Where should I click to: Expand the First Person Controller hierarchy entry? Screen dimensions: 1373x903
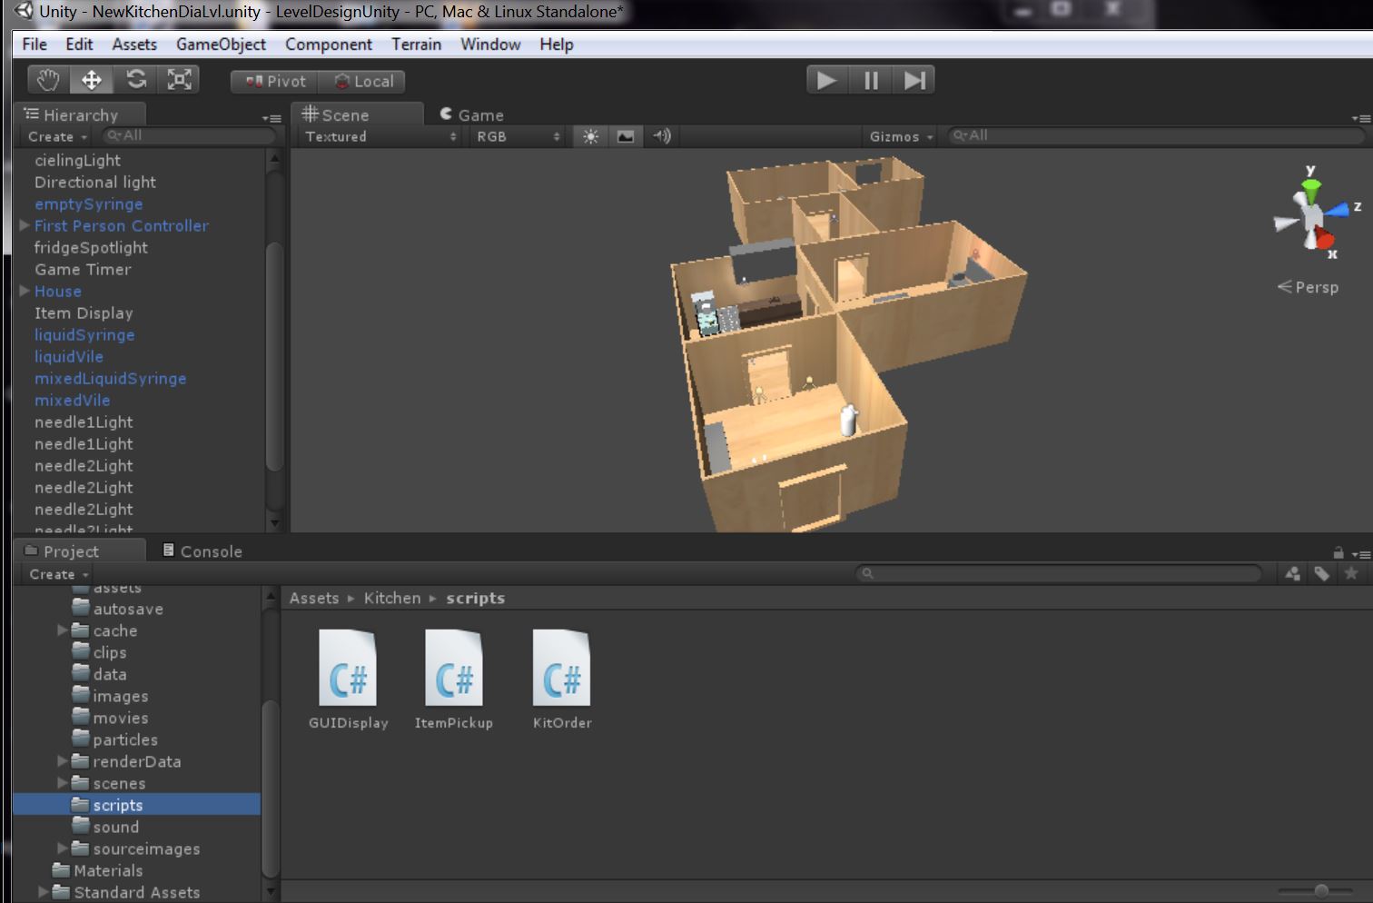pyautogui.click(x=23, y=225)
